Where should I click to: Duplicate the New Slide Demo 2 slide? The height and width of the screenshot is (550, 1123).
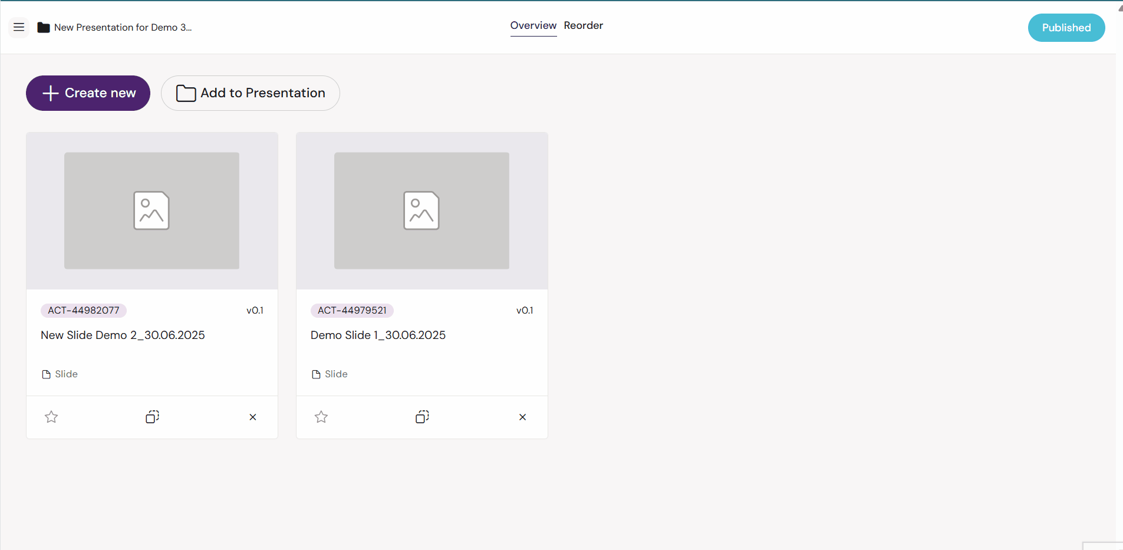tap(152, 417)
